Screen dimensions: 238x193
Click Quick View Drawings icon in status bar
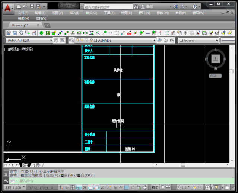[168, 187]
